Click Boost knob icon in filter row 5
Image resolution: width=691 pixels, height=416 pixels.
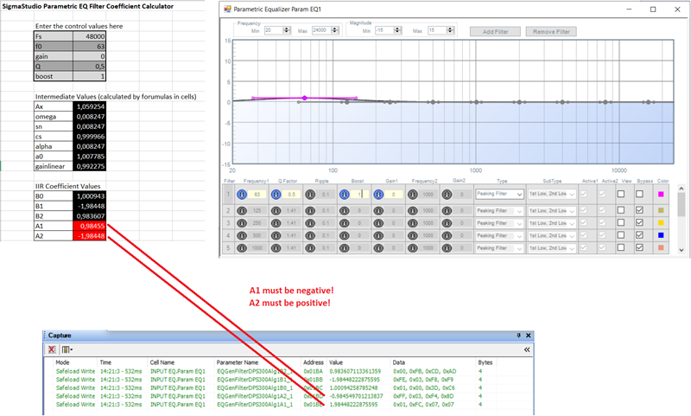click(344, 248)
